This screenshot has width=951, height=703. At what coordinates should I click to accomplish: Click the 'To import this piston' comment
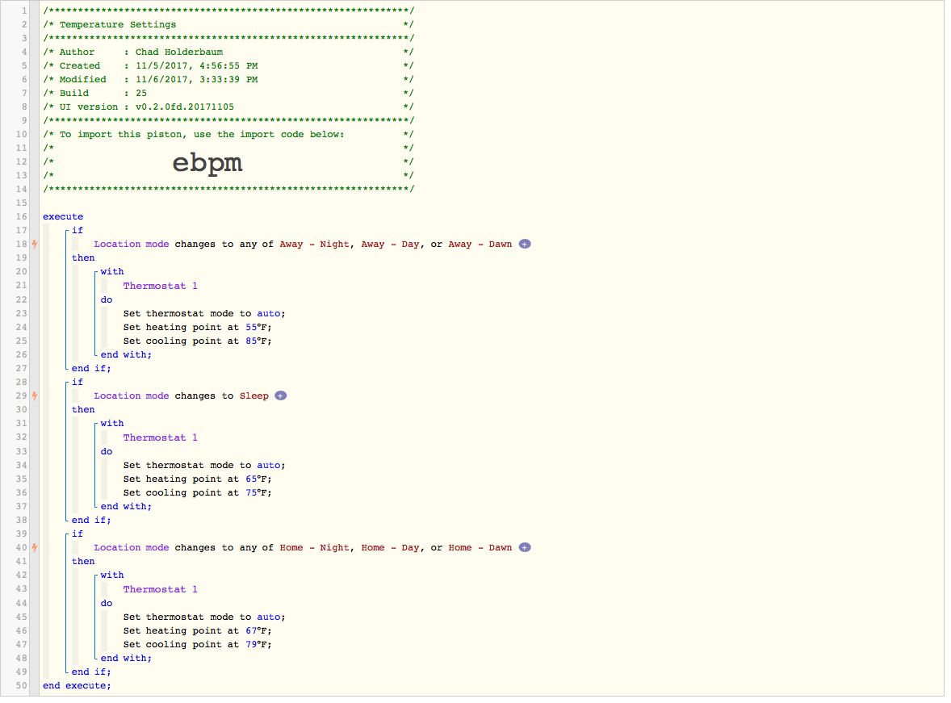click(x=201, y=134)
